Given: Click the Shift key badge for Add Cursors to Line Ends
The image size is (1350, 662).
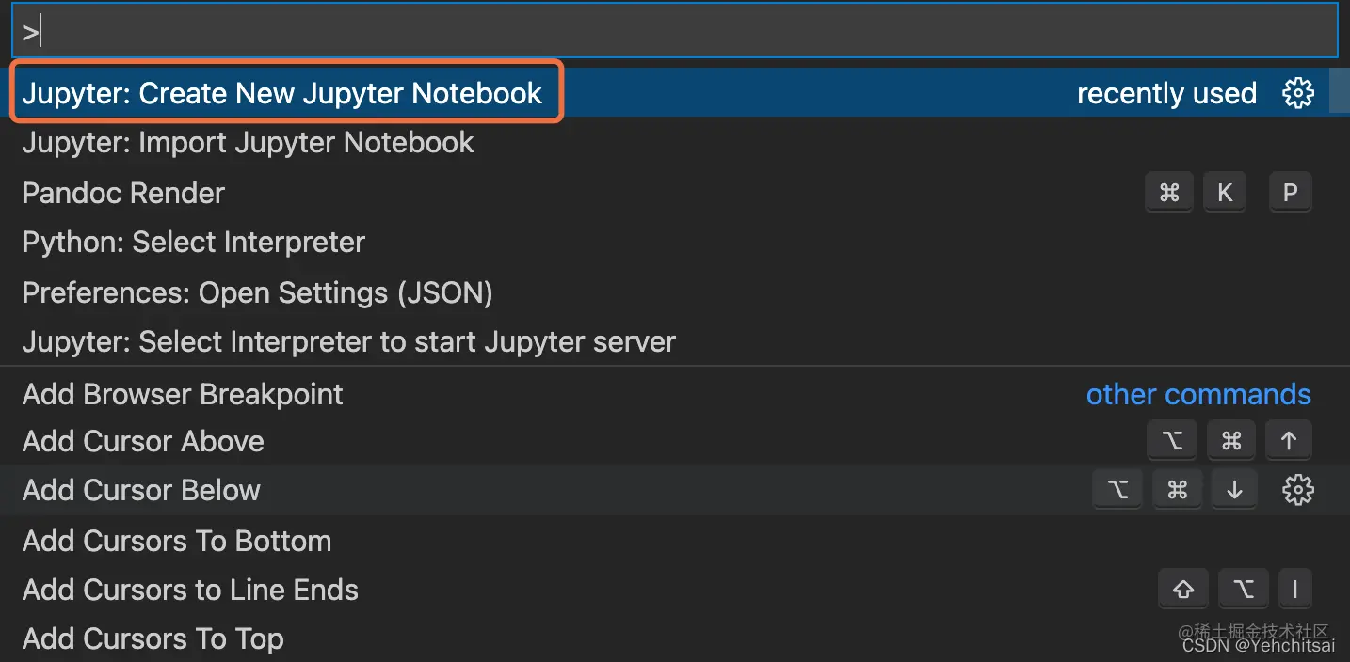Looking at the screenshot, I should click(1183, 589).
